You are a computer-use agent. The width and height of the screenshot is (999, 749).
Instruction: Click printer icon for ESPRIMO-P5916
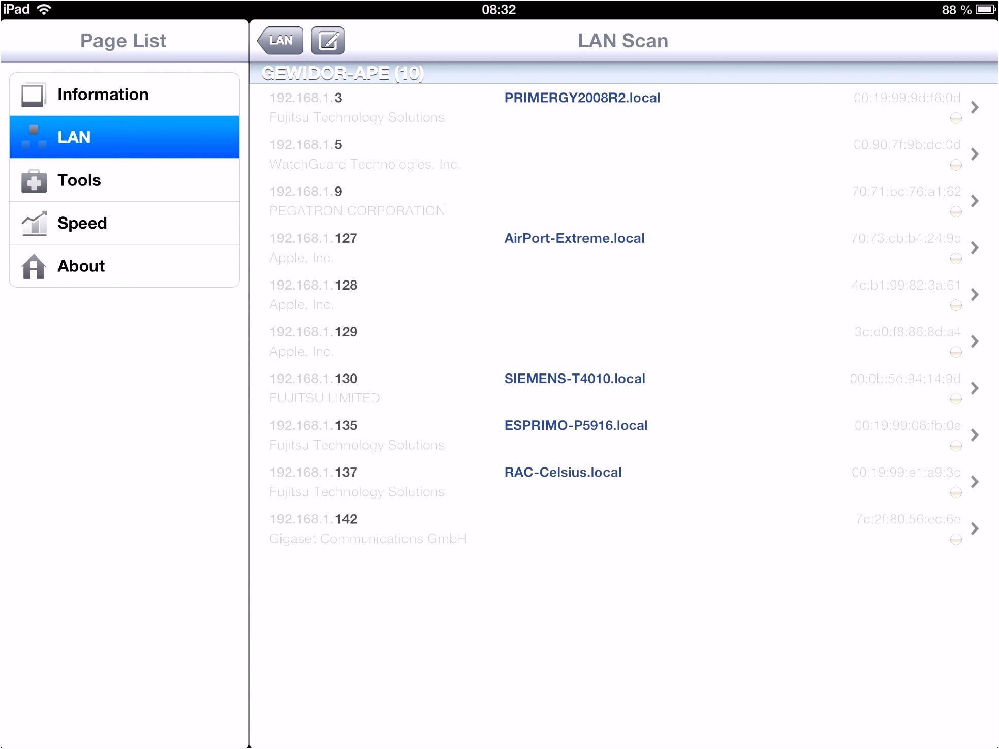pos(955,445)
